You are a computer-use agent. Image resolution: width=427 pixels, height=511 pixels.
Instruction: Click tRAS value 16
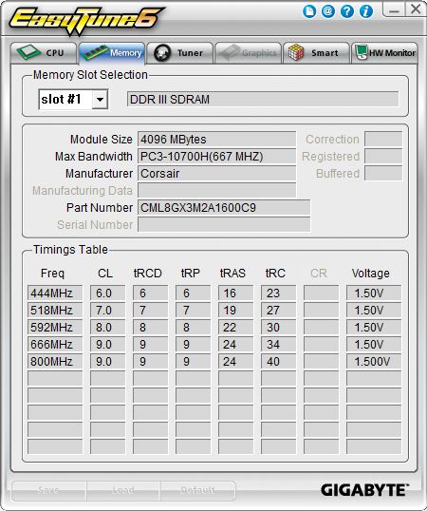235,293
